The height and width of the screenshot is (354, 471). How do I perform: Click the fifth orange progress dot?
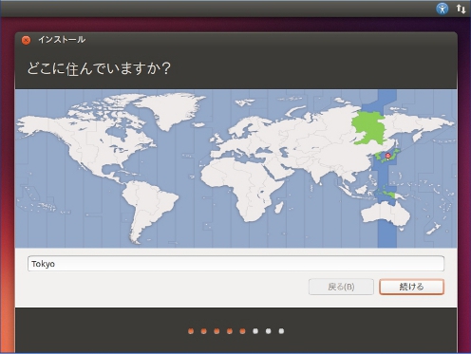click(x=242, y=331)
